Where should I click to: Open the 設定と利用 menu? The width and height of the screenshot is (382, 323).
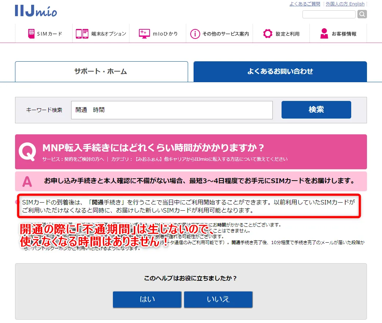point(281,34)
